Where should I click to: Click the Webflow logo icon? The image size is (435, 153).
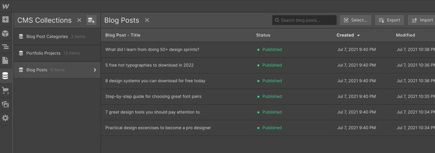click(6, 6)
